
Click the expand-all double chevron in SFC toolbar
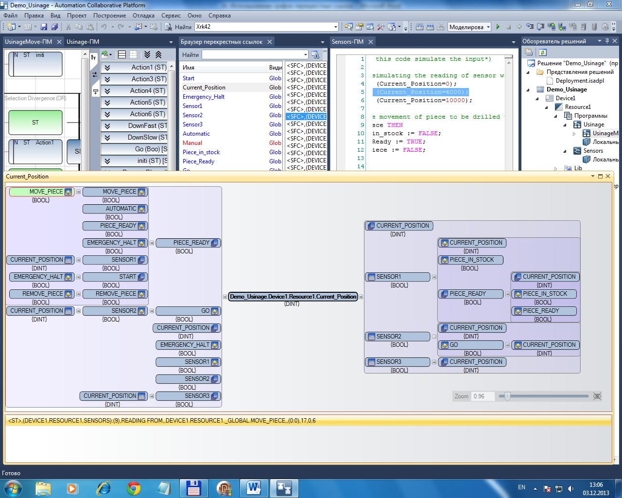click(148, 54)
